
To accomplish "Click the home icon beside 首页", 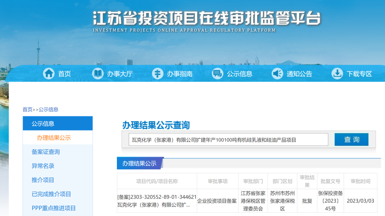I will coord(49,74).
